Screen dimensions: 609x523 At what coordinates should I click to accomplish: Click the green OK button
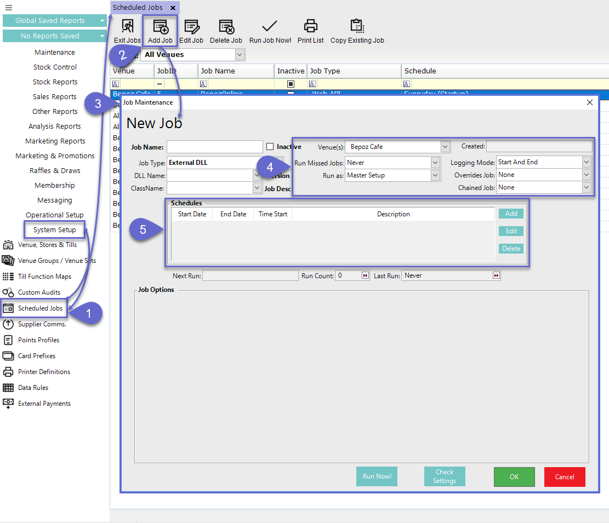tap(514, 477)
